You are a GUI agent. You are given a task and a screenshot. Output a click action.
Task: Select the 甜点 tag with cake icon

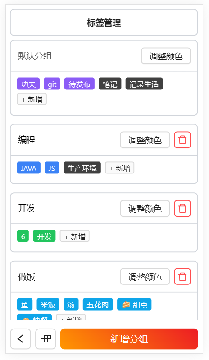pos(134,304)
